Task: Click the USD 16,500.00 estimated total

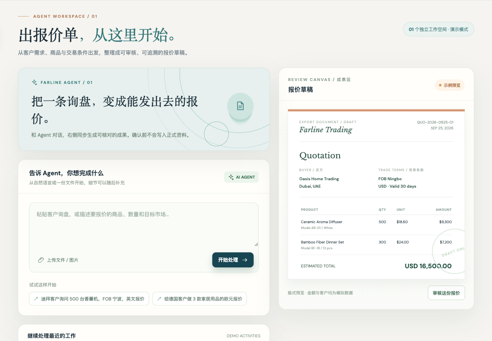Action: pos(428,266)
